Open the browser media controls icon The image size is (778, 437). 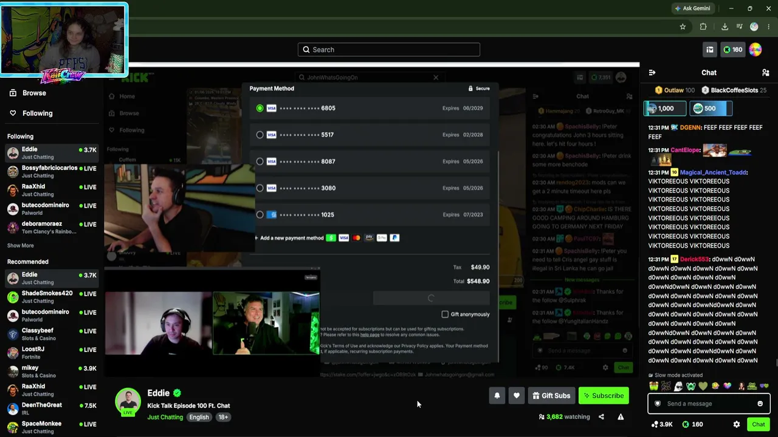tap(739, 27)
